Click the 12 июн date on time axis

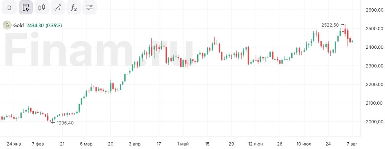click(255, 144)
